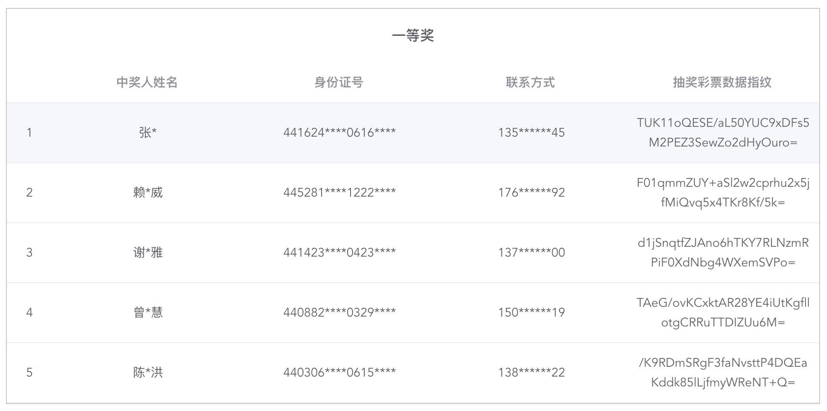This screenshot has width=827, height=411.
Task: Click the 身份证号 column header
Action: click(339, 82)
